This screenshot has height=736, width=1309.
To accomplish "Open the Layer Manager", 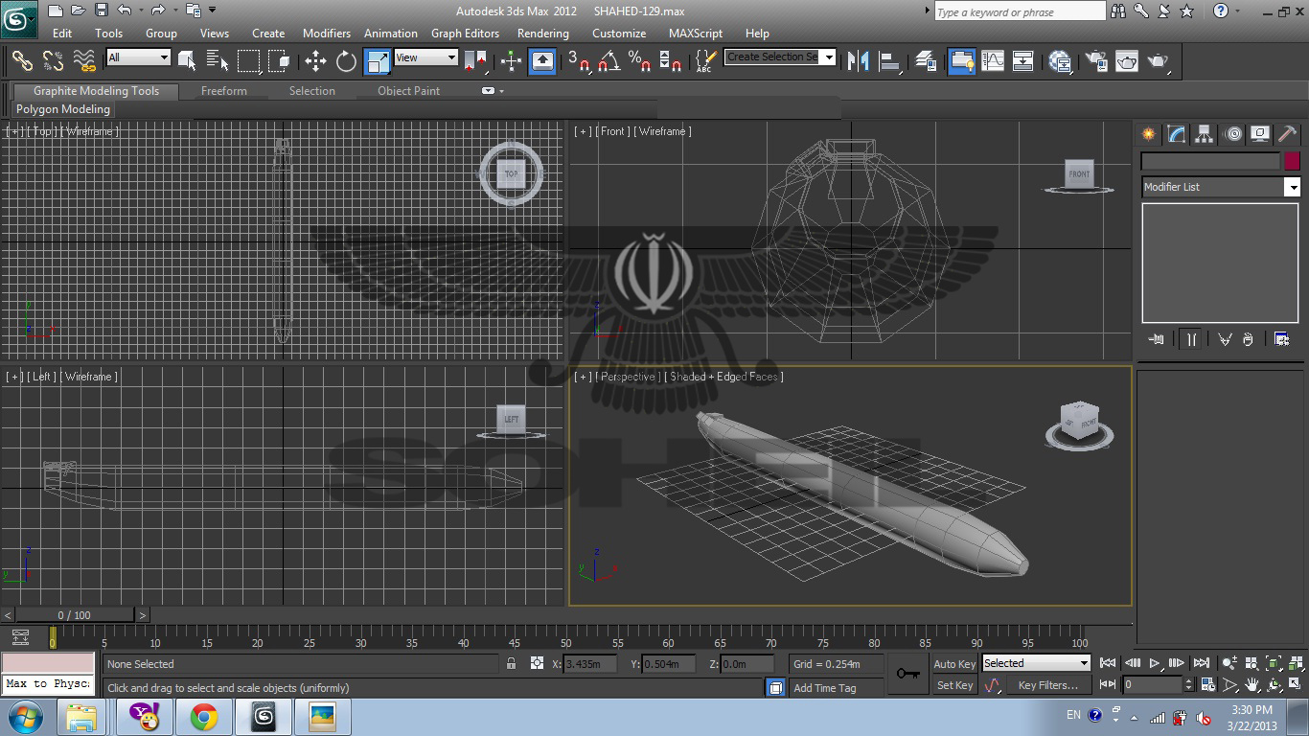I will [926, 61].
